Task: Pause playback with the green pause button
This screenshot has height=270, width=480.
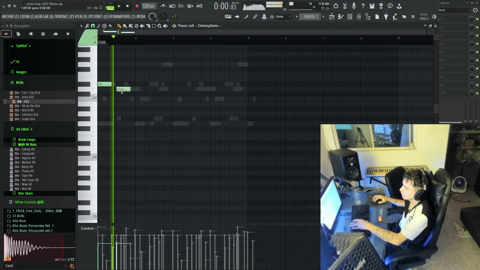Action: [119, 6]
